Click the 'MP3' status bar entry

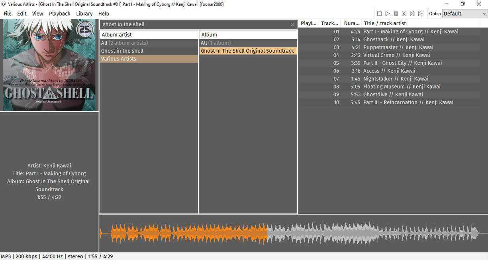(x=6, y=256)
